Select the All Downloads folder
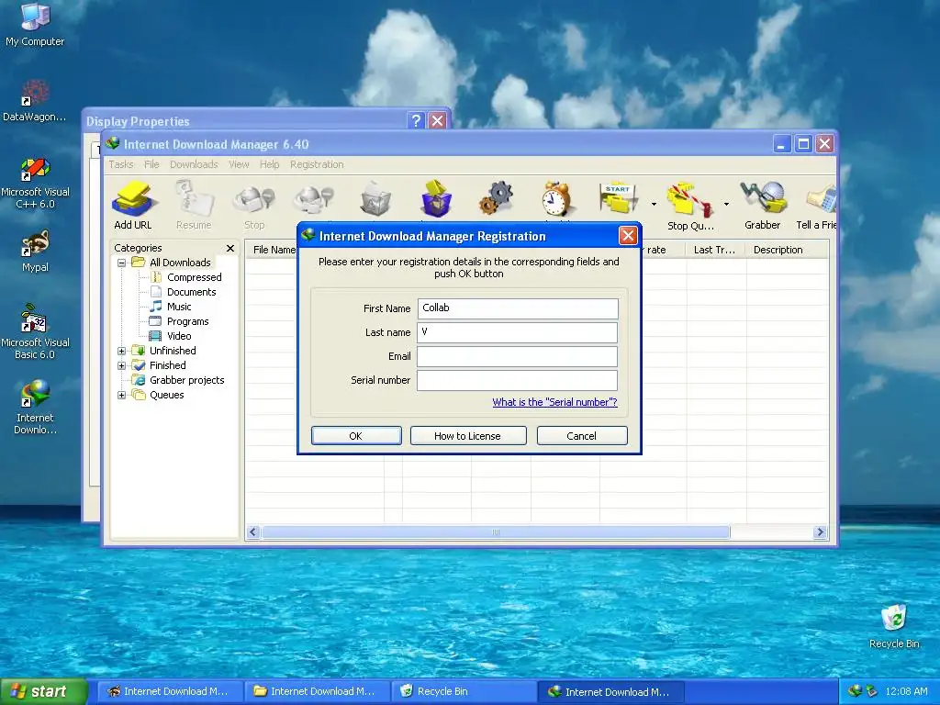The image size is (940, 705). pos(180,263)
